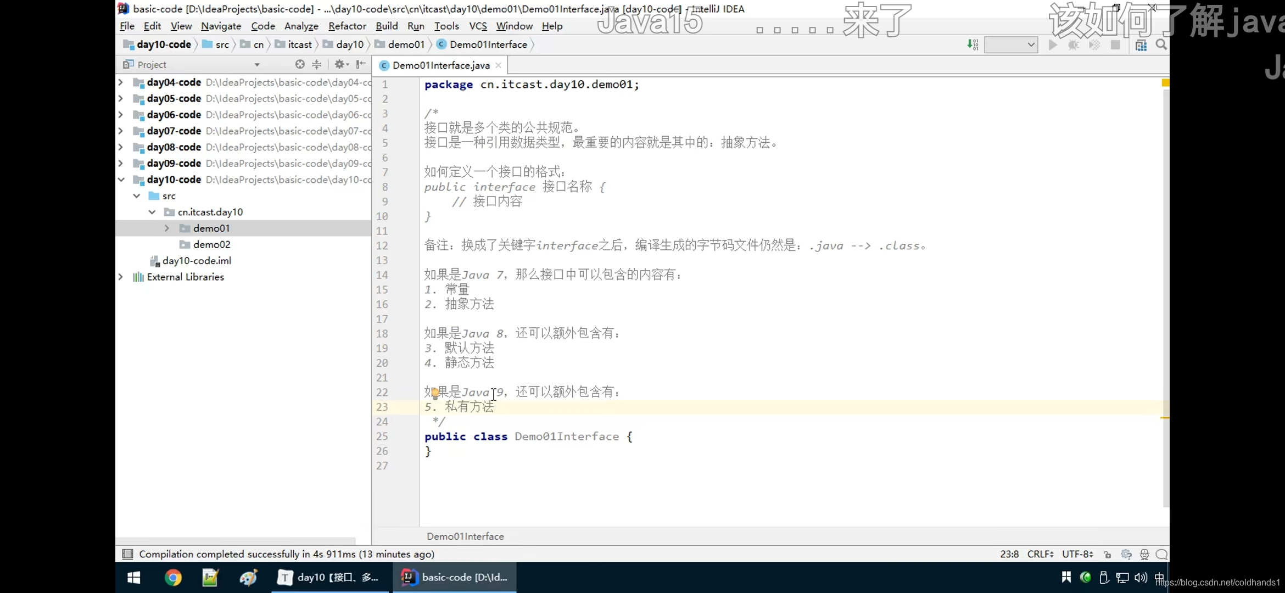Click the editor vertical scrollbar
The image size is (1285, 593).
(x=1165, y=298)
